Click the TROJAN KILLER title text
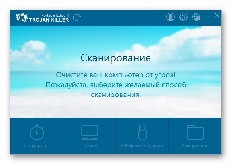Image resolution: width=232 pixels, height=165 pixels. 49,20
